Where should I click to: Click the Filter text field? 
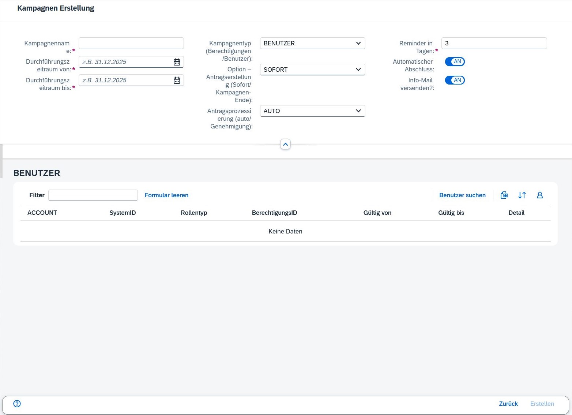tap(93, 195)
